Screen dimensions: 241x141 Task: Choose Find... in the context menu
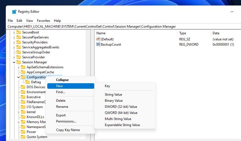[x=71, y=92]
